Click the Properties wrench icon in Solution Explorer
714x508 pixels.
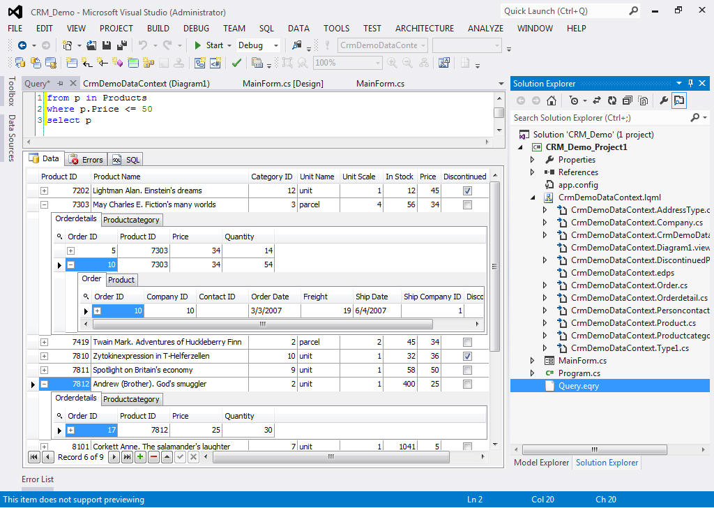coord(664,100)
